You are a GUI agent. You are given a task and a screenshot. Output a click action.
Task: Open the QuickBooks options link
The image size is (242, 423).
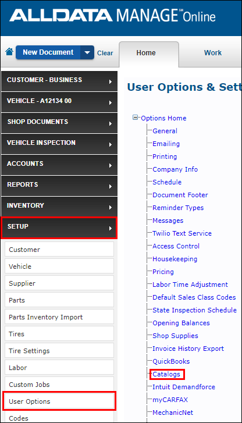[x=171, y=361]
